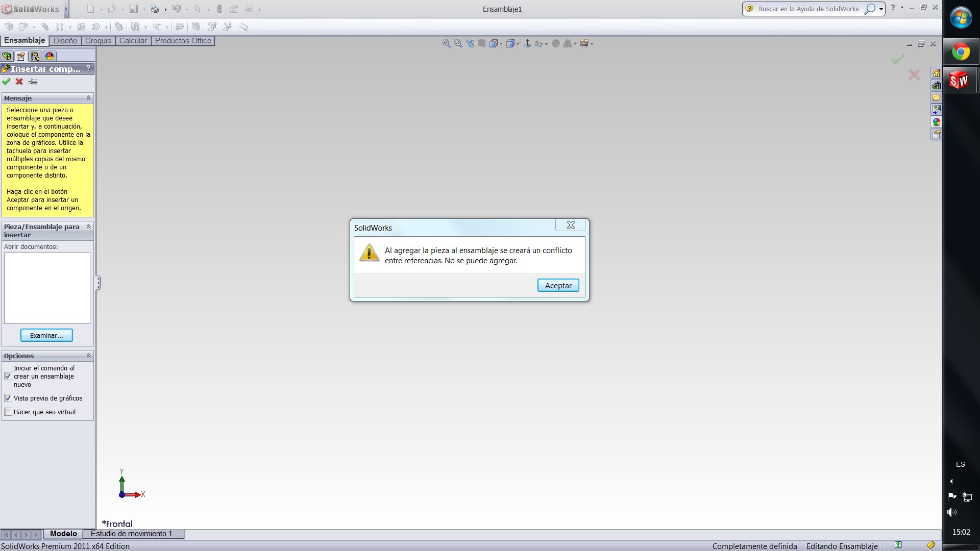The image size is (980, 551).
Task: Click the volume speaker tray icon
Action: pos(951,512)
